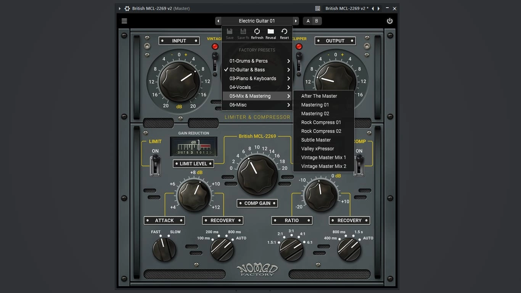The width and height of the screenshot is (521, 293).
Task: Click the COMP GAIN knob
Action: click(x=257, y=175)
